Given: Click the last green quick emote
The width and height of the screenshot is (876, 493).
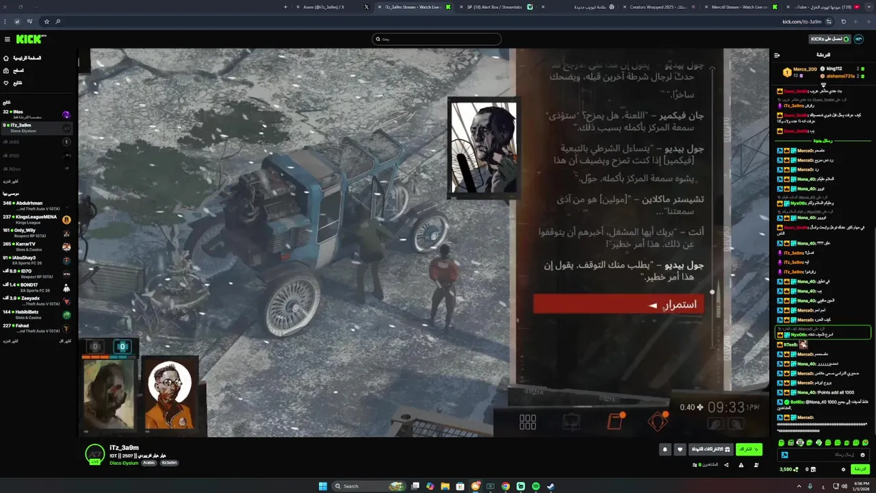Looking at the screenshot, I should [x=865, y=442].
